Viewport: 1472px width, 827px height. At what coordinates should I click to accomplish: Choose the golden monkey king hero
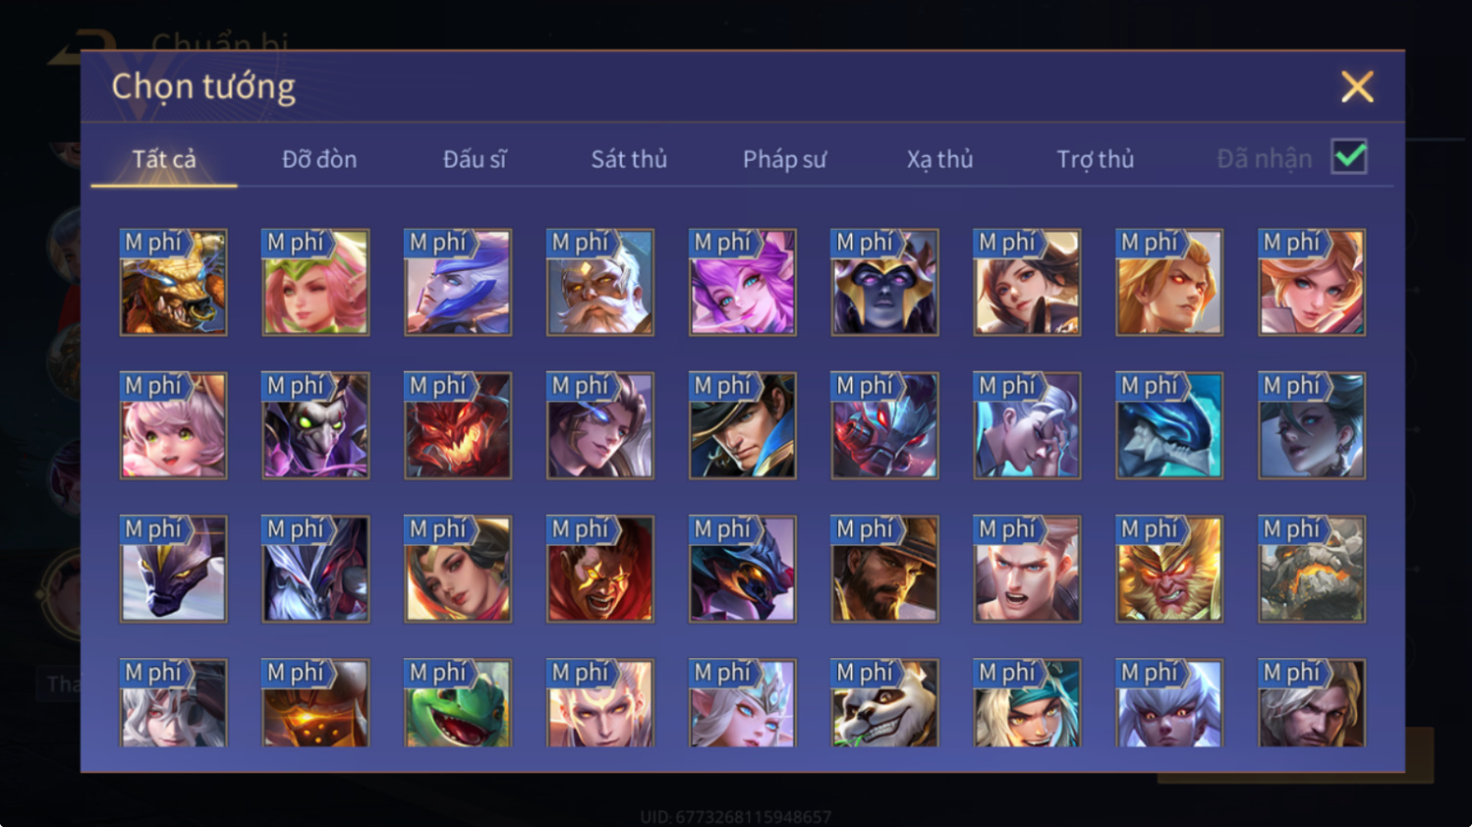[x=1169, y=570]
